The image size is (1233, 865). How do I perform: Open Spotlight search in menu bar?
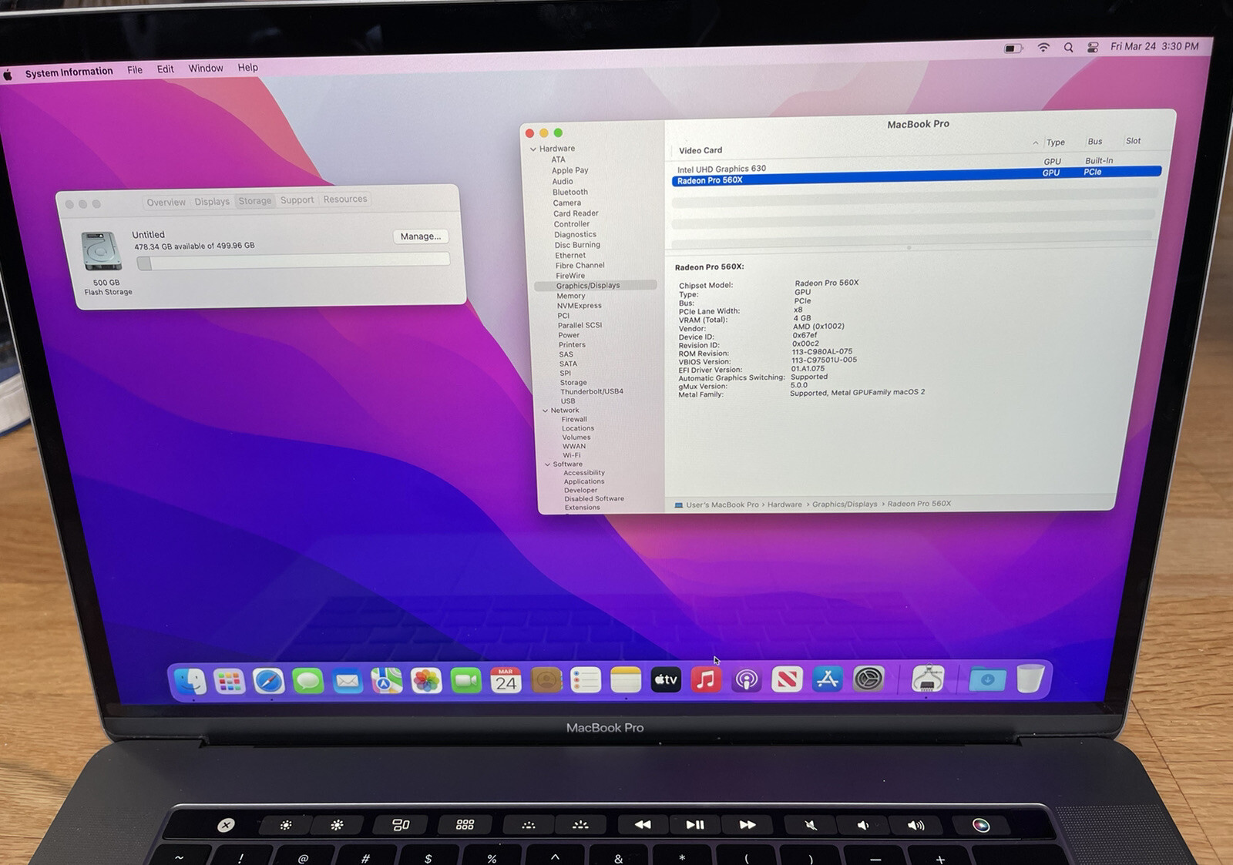click(1068, 48)
